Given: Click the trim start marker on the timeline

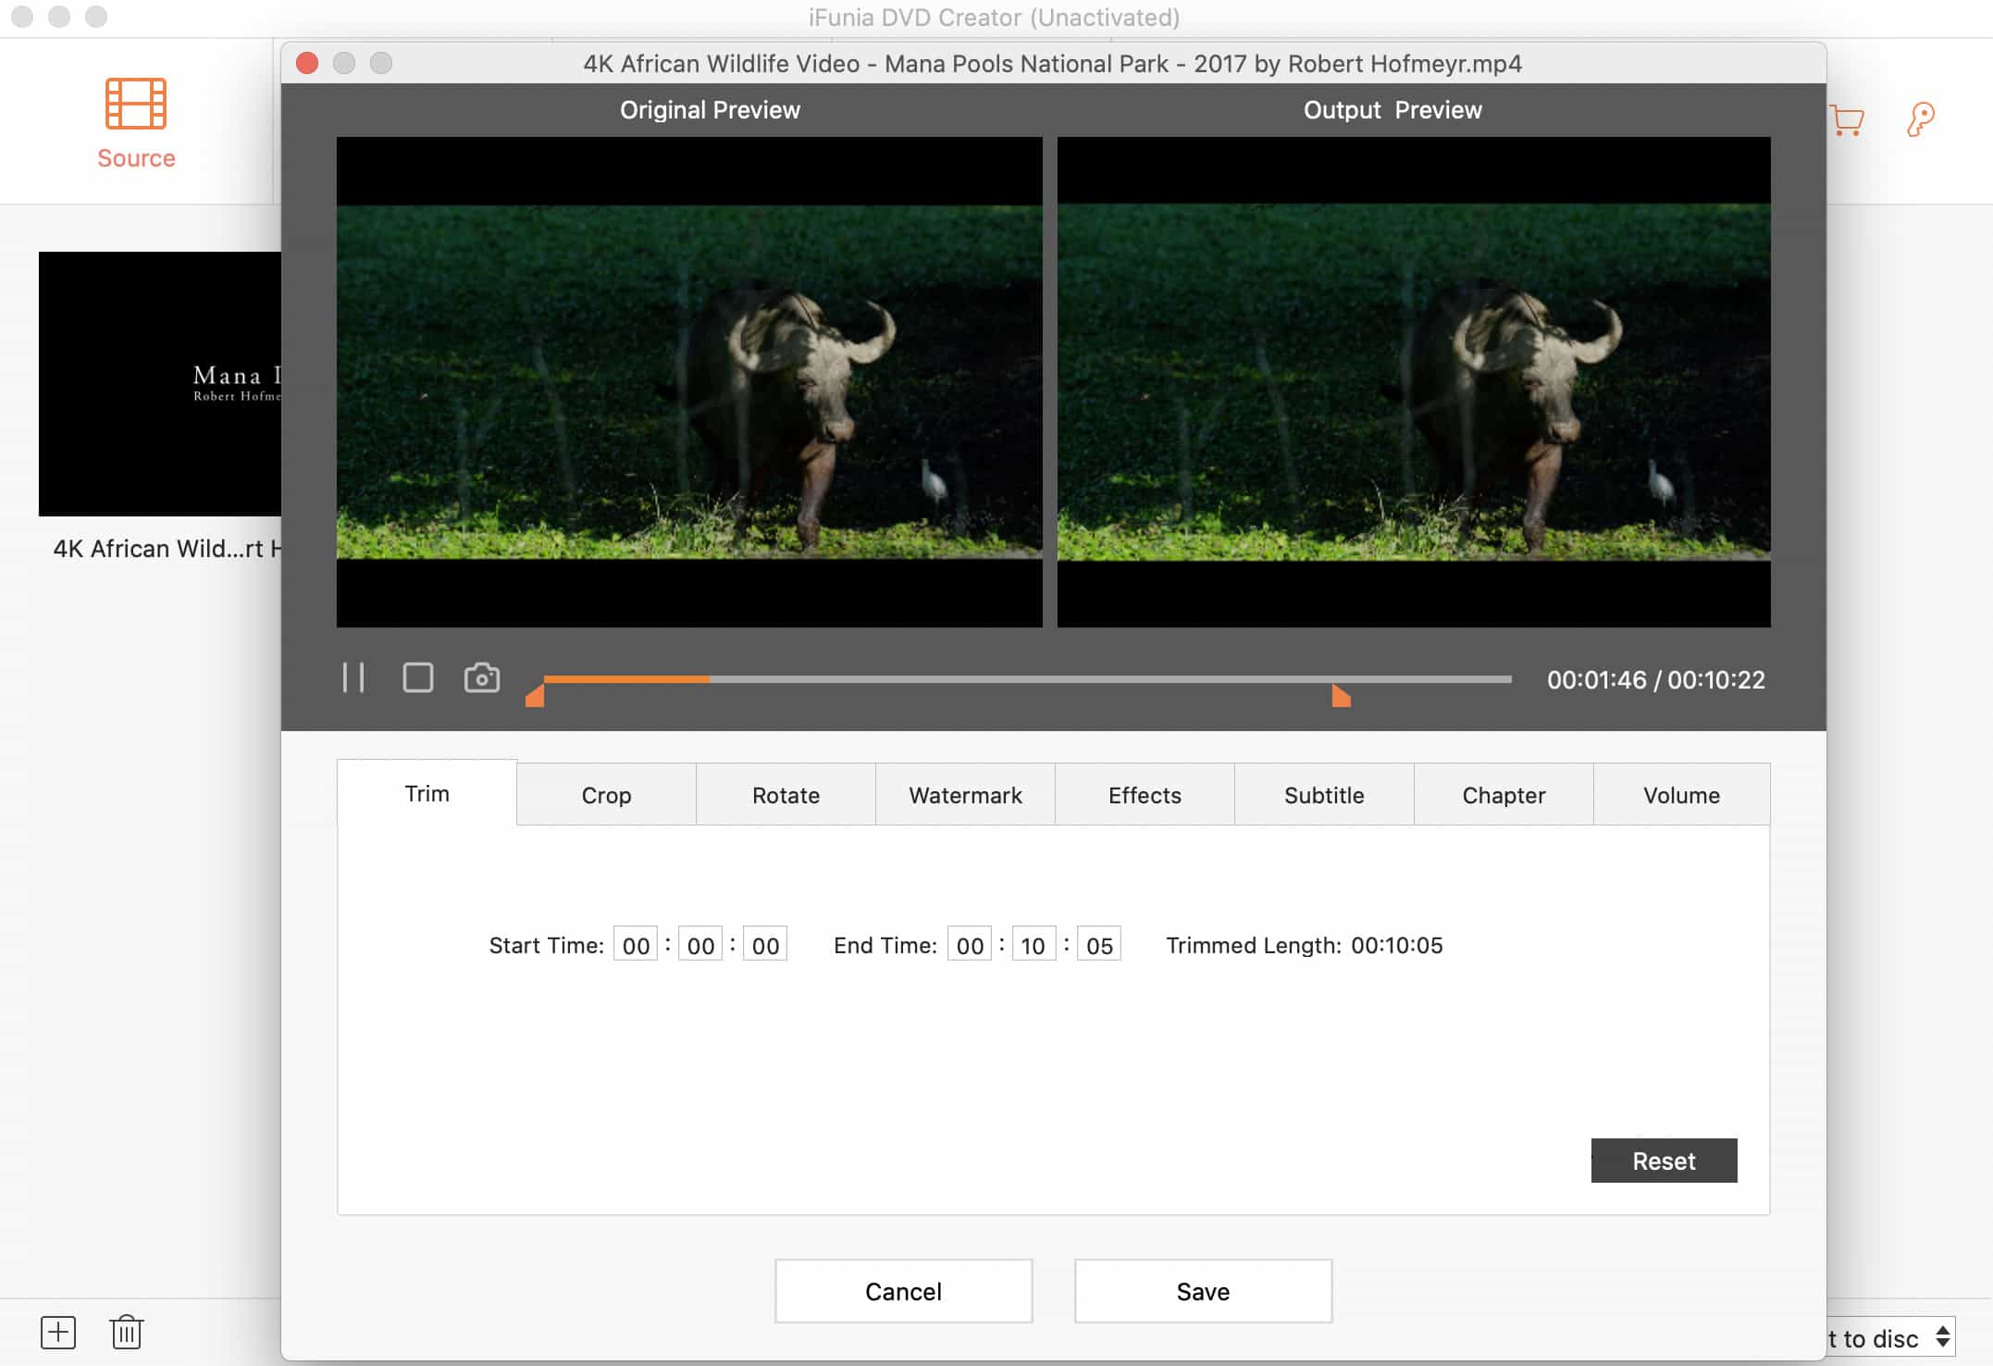Looking at the screenshot, I should pyautogui.click(x=535, y=696).
